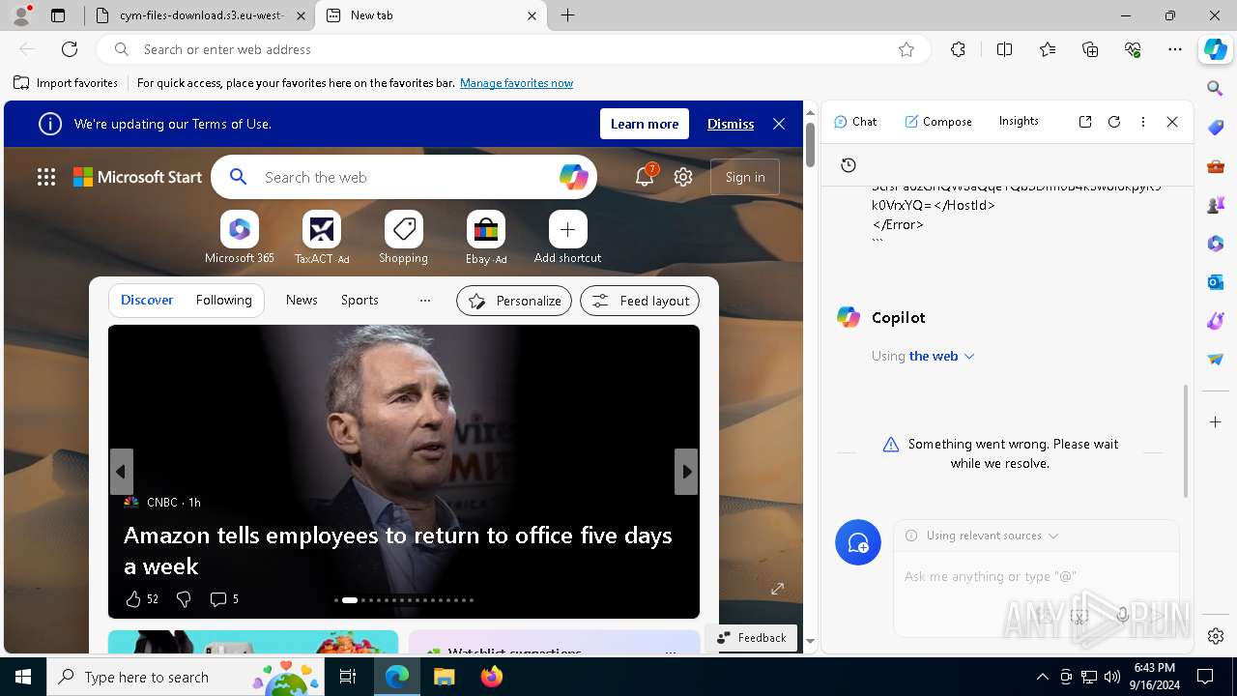The width and height of the screenshot is (1237, 696).
Task: Add this page to favorites star
Action: tap(906, 49)
